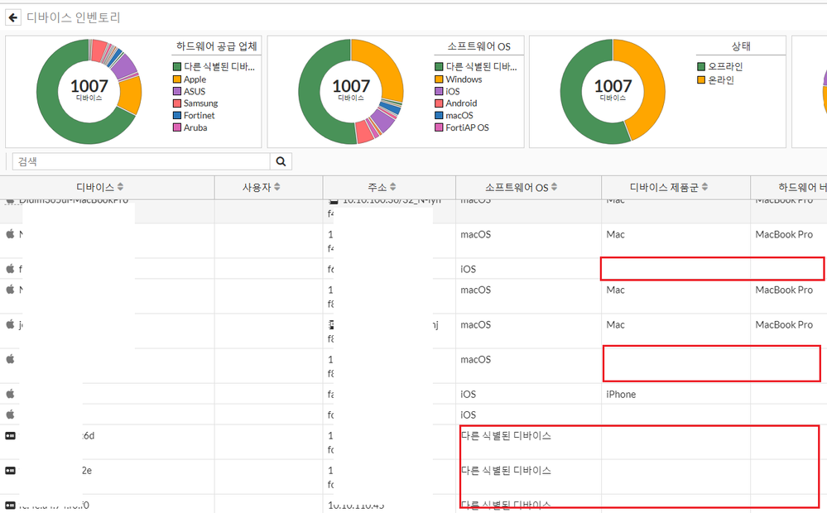Click the 주소 column header label
This screenshot has width=827, height=513.
(x=377, y=187)
